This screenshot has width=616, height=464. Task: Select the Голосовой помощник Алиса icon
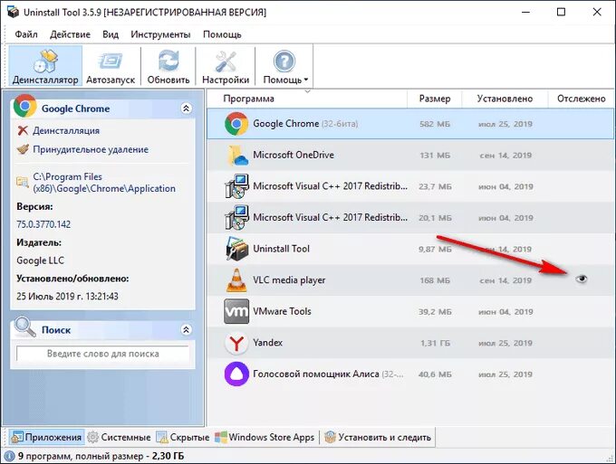coord(236,374)
